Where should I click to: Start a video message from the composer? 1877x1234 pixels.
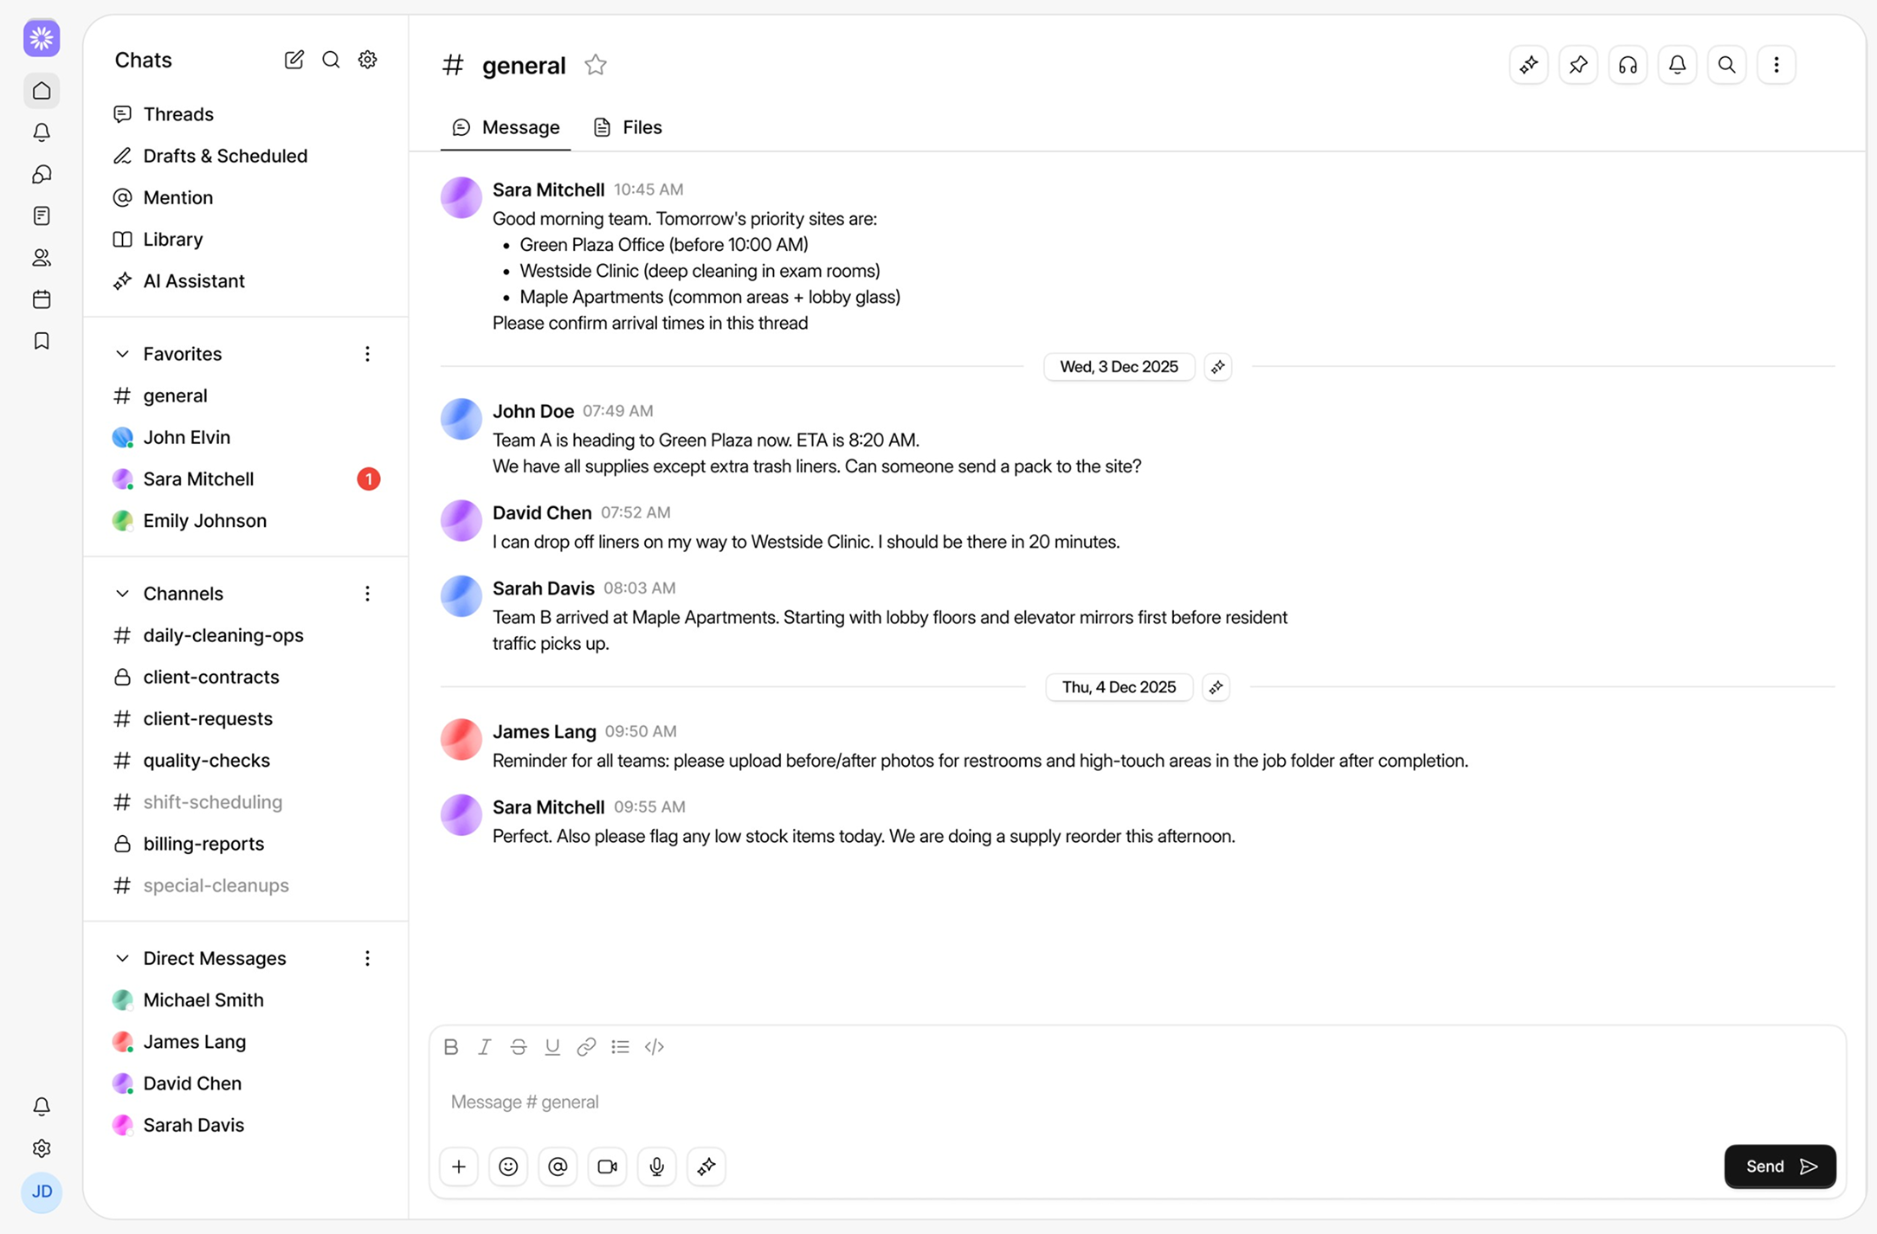click(x=607, y=1167)
